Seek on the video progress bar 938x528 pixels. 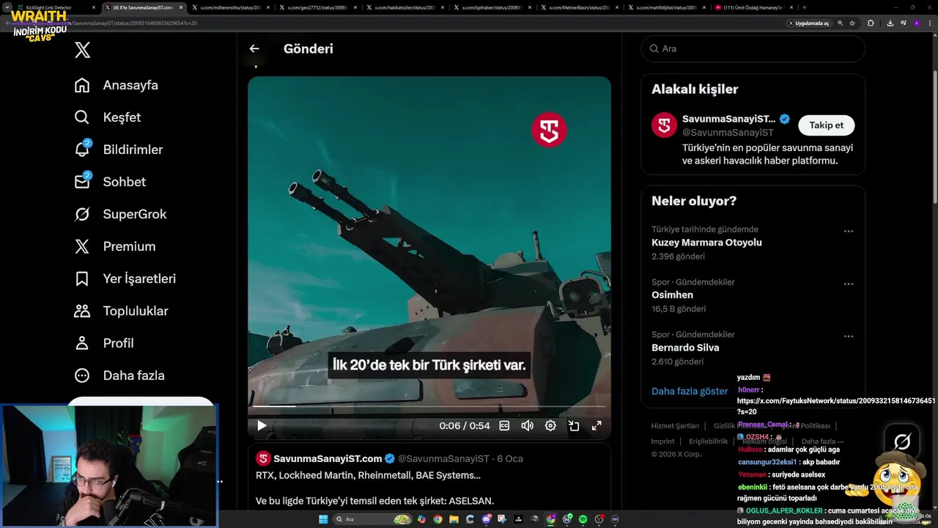[x=429, y=406]
